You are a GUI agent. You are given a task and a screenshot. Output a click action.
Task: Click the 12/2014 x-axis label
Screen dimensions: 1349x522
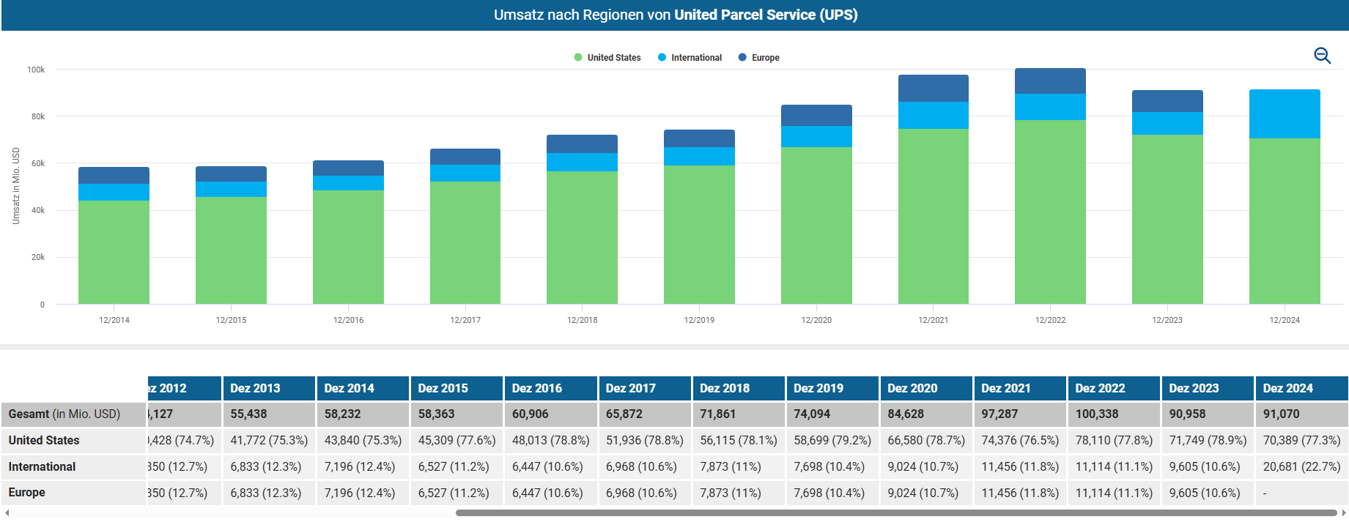(x=114, y=320)
